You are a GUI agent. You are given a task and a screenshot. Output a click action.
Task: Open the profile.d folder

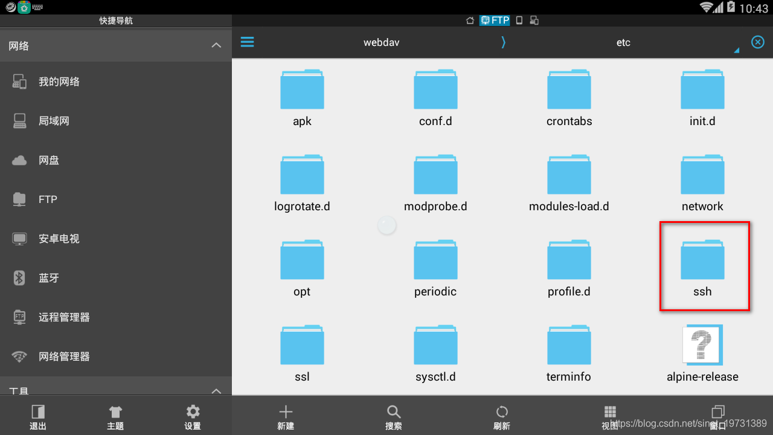(569, 268)
